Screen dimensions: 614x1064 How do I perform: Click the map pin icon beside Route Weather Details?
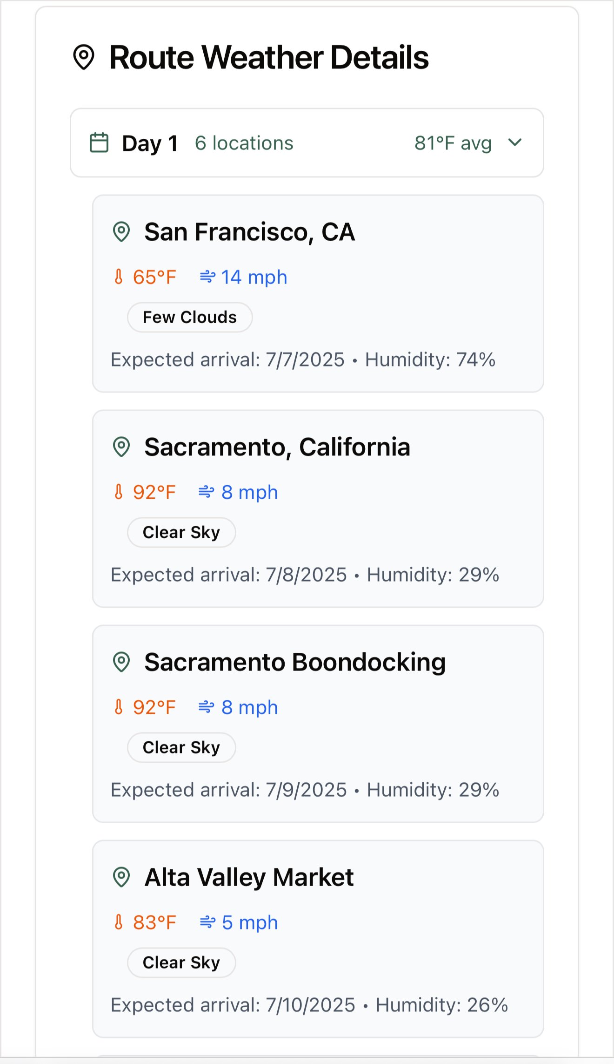point(84,57)
